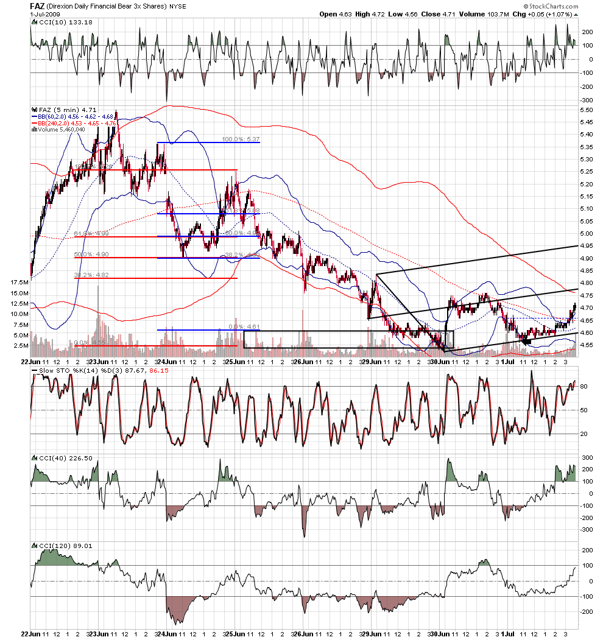603x640 pixels.
Task: Click the Volume 103.7M header value
Action: click(x=484, y=14)
